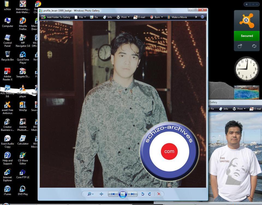Open Calculator desktop shortcut
This screenshot has width=262, height=205.
point(23,140)
